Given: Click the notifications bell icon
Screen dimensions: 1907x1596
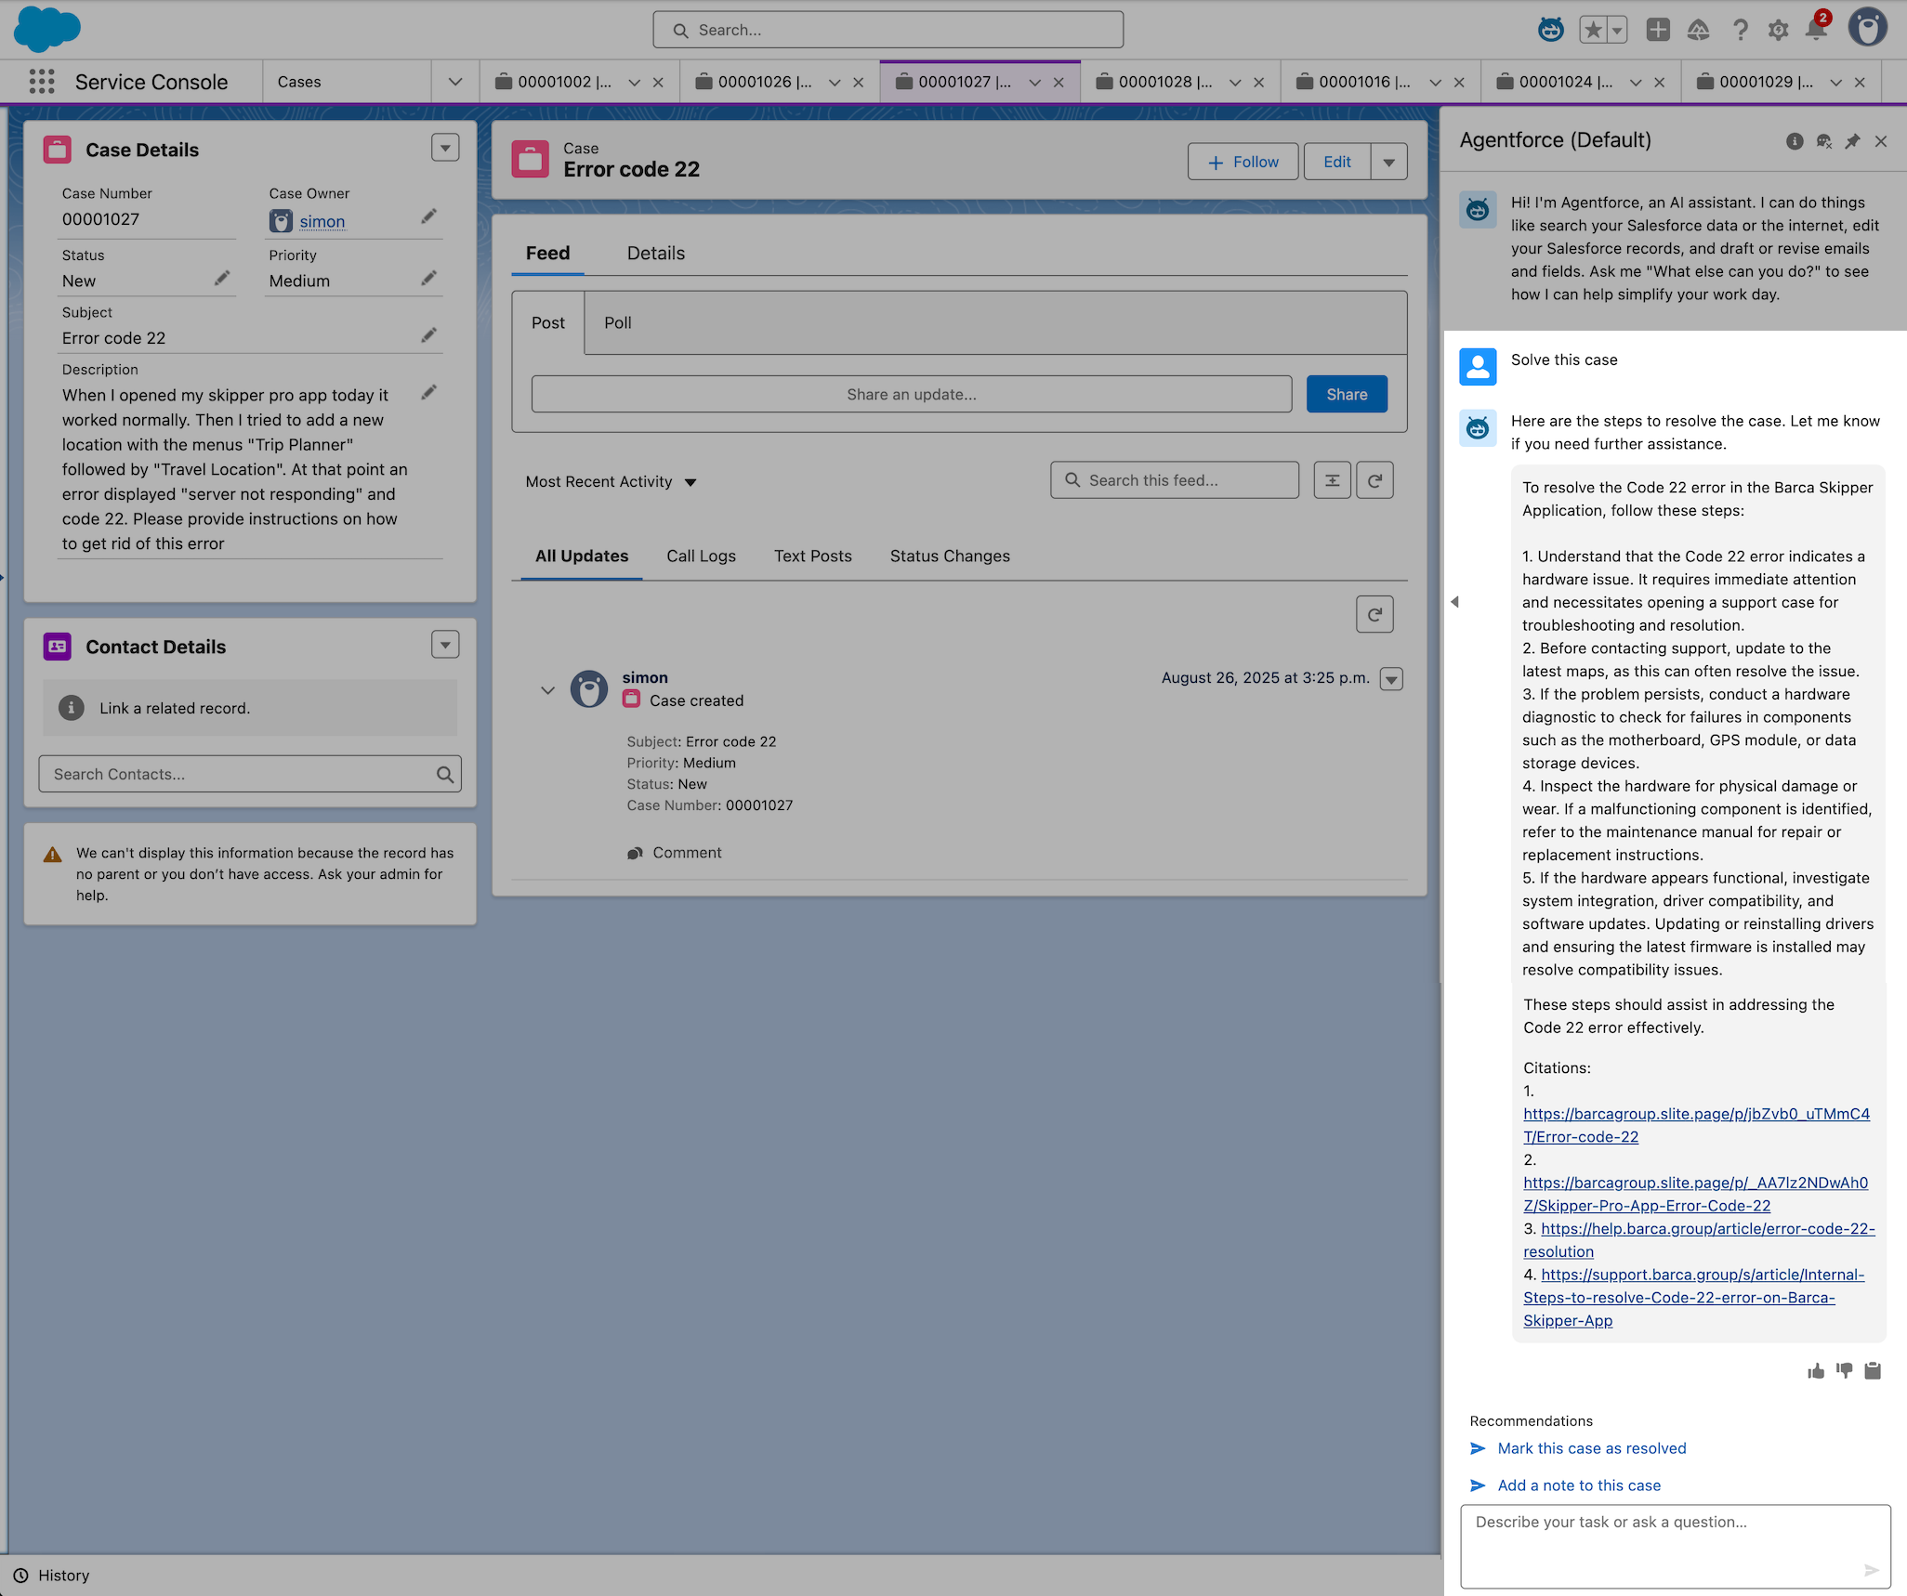Looking at the screenshot, I should click(x=1815, y=30).
